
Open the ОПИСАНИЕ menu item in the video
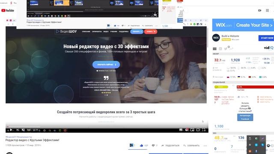(x=86, y=32)
